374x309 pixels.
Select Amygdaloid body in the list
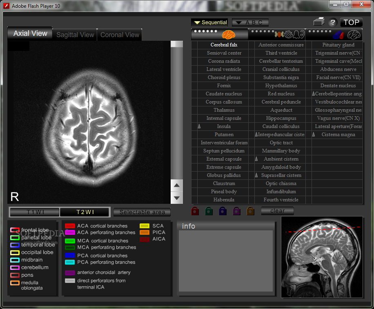pyautogui.click(x=281, y=167)
